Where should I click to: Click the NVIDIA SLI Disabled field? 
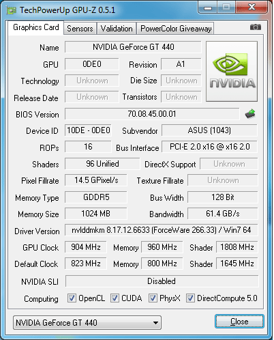pyautogui.click(x=162, y=281)
